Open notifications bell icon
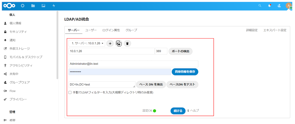Viewport: 295px width, 124px height. [x=269, y=6]
